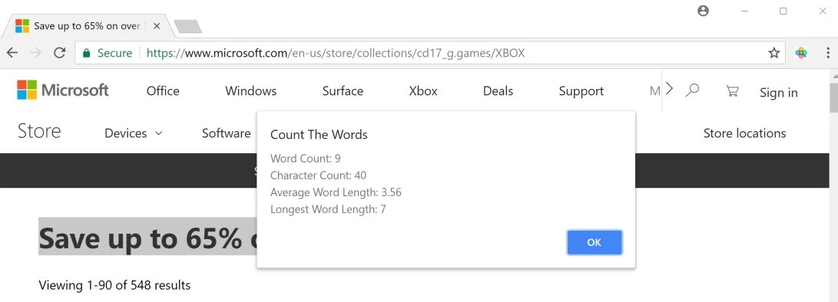Click the browser Forward arrow
Viewport: 838px width, 302px height.
(36, 53)
